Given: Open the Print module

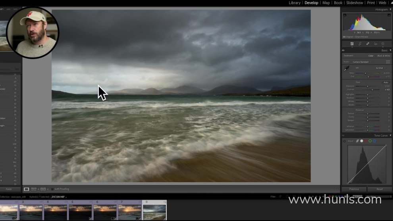Looking at the screenshot, I should [x=371, y=3].
